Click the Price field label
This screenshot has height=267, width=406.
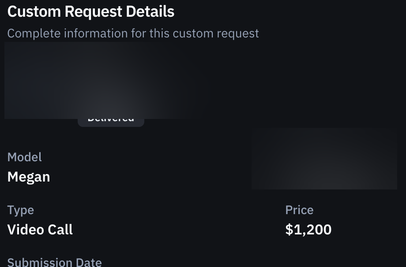point(299,210)
